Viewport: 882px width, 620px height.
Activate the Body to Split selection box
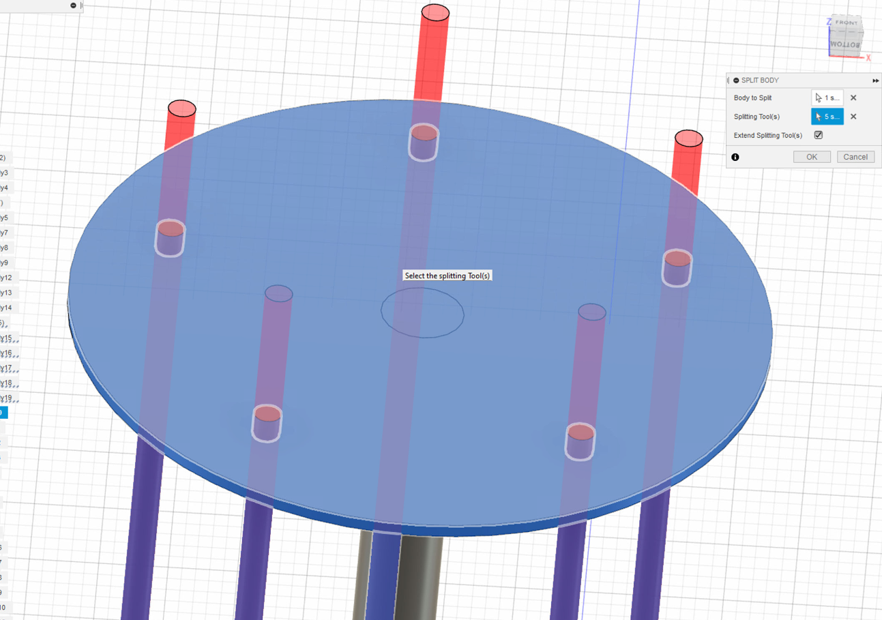click(x=827, y=98)
